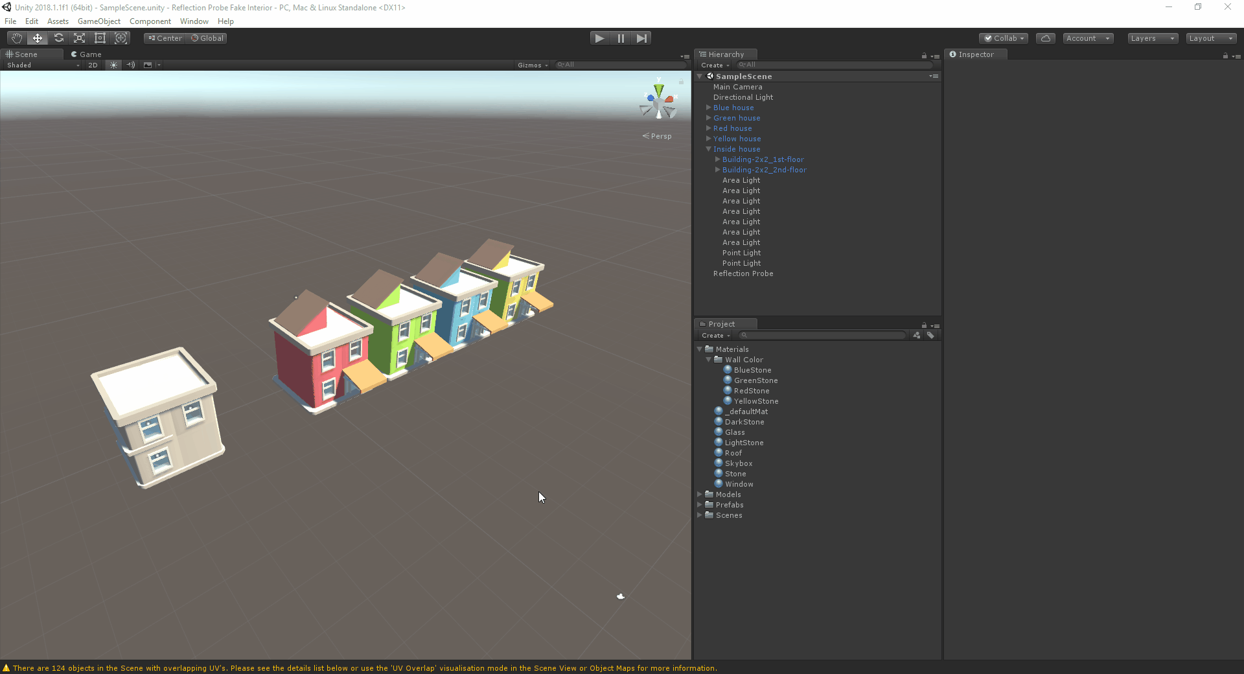This screenshot has width=1244, height=674.
Task: Select the BlueStone material
Action: pyautogui.click(x=752, y=370)
